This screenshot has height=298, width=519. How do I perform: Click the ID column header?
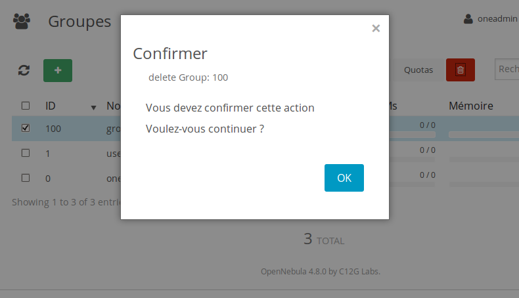[x=51, y=106]
